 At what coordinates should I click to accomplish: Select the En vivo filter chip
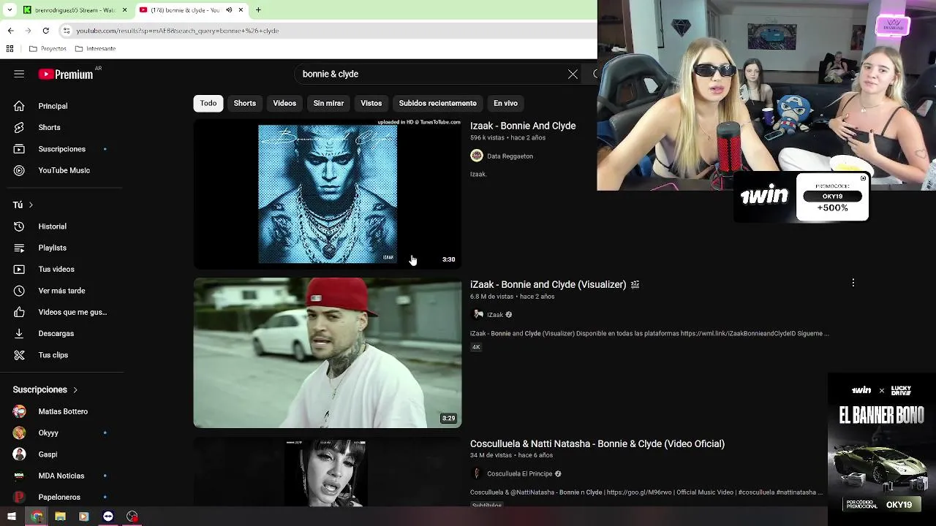coord(505,103)
